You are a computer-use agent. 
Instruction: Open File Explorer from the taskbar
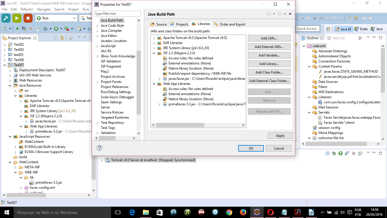(146, 212)
